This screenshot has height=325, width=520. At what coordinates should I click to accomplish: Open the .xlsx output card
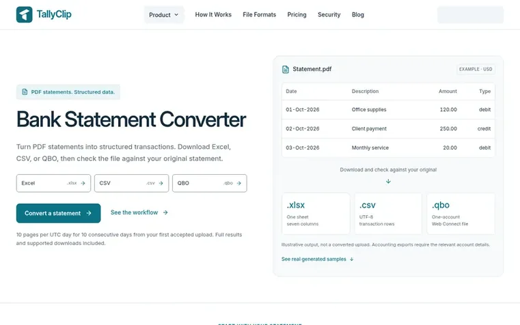click(316, 214)
